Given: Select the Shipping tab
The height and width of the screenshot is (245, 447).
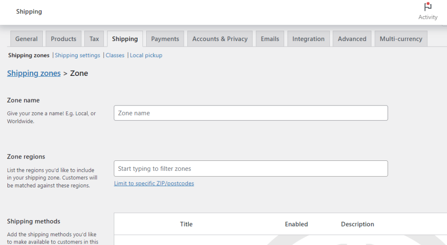Looking at the screenshot, I should click(x=125, y=39).
